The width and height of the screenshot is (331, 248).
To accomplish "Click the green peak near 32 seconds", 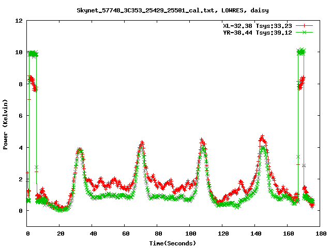I will click(x=79, y=150).
